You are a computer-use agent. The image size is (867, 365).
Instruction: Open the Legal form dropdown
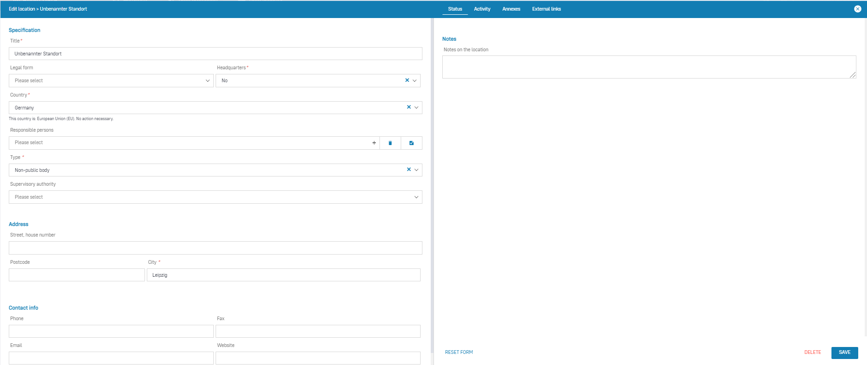[x=207, y=80]
